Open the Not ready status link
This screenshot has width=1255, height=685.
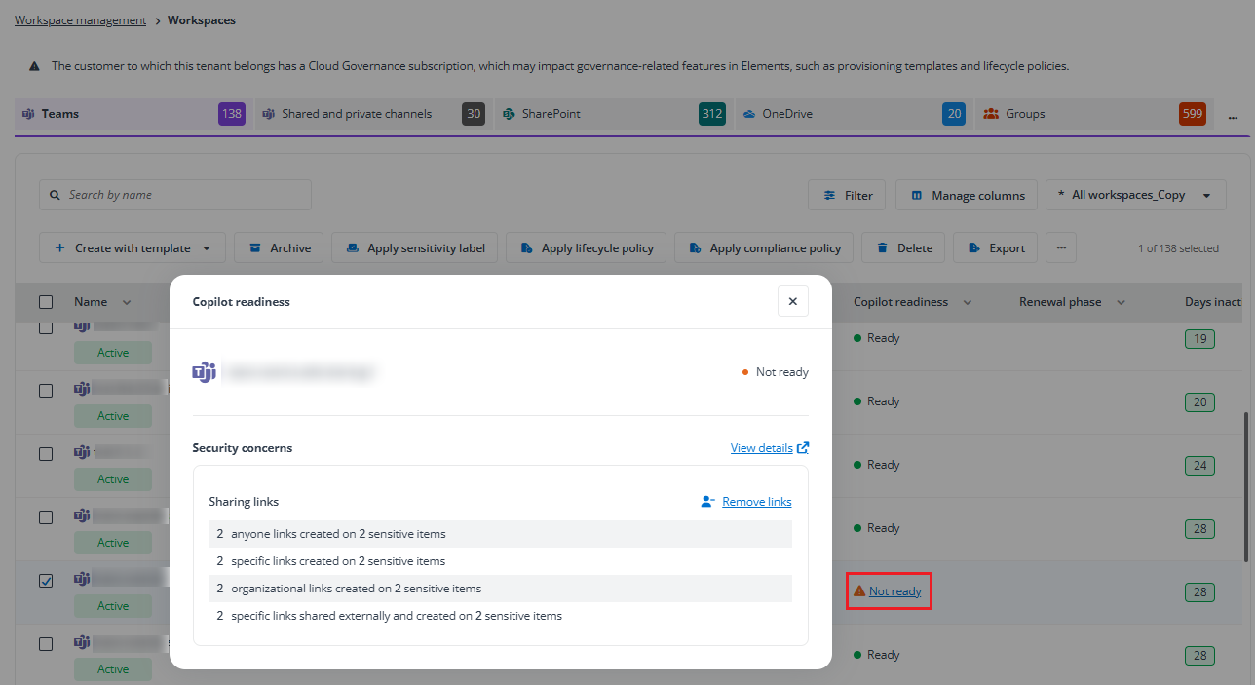(894, 591)
